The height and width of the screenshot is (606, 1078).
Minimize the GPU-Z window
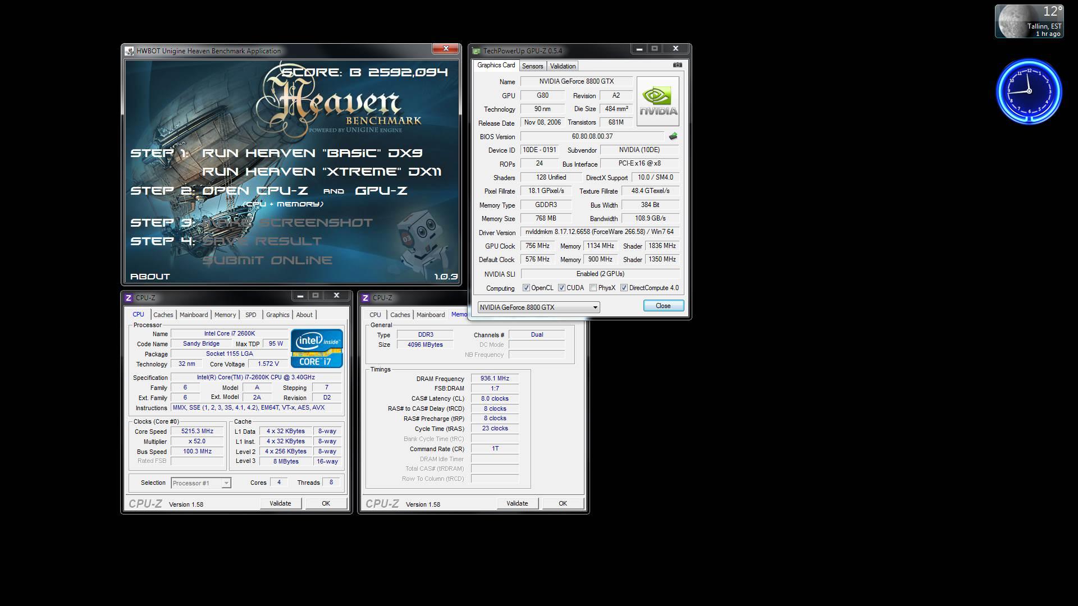click(x=639, y=49)
